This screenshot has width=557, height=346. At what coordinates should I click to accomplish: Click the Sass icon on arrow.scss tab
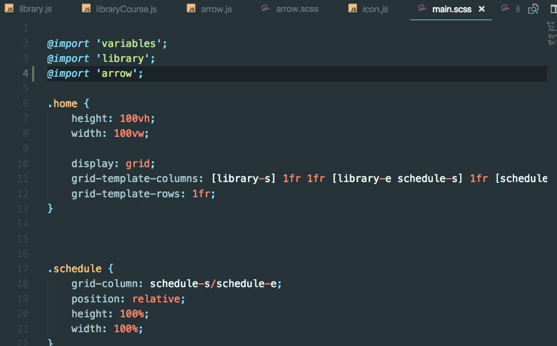coord(265,9)
